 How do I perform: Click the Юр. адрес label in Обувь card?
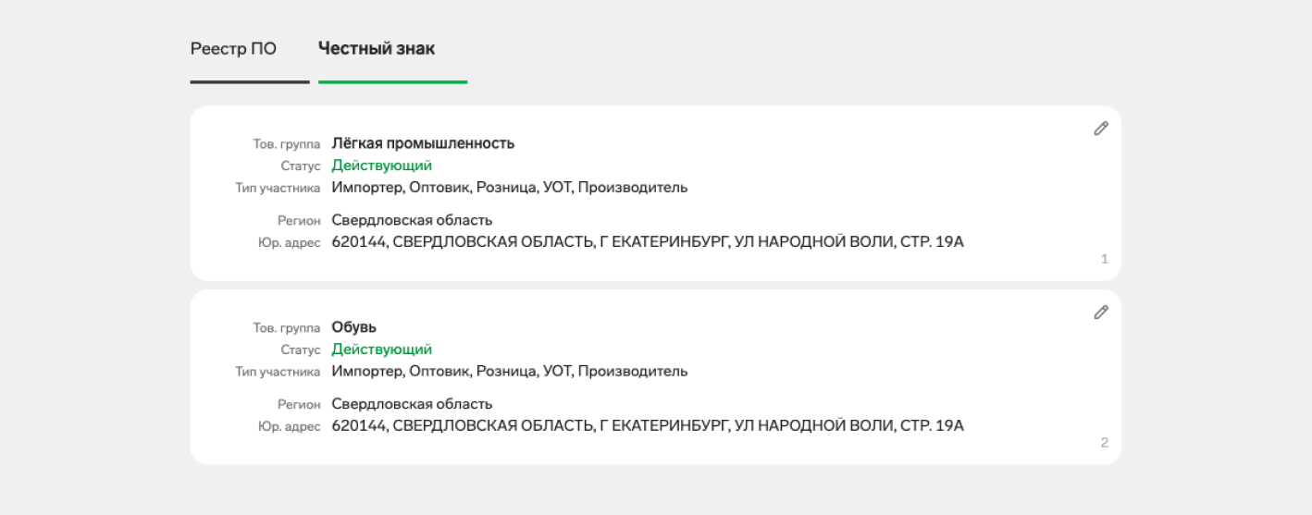(x=290, y=427)
